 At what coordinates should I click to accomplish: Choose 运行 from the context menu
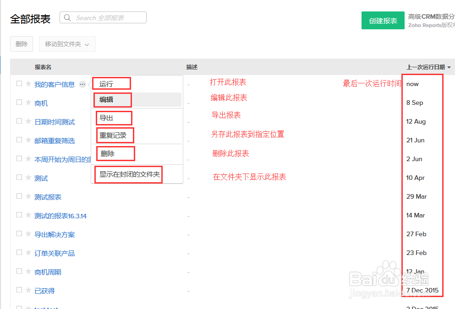pos(106,84)
